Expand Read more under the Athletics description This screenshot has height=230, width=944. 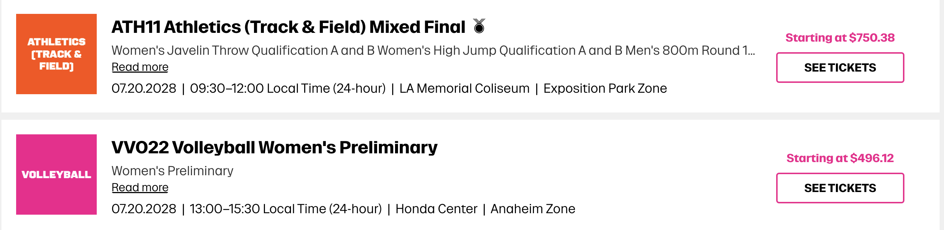[x=140, y=67]
